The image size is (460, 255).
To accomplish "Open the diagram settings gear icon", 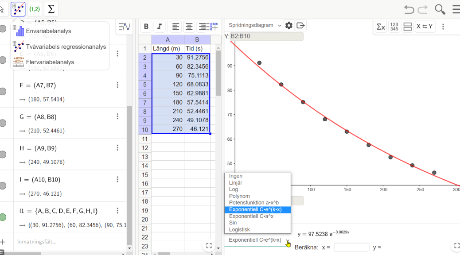I will (x=289, y=26).
